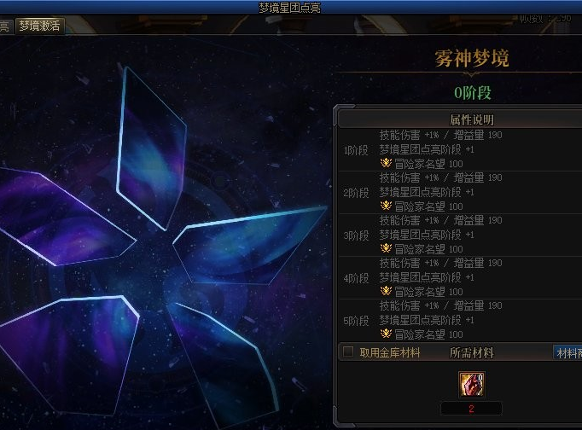Click the red material item icon
The height and width of the screenshot is (430, 582).
(x=471, y=385)
